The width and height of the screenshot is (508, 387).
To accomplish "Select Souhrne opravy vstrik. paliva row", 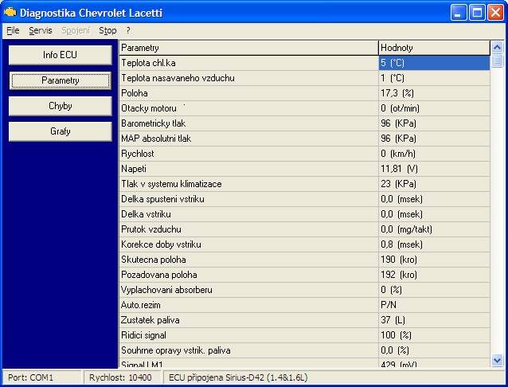I will point(304,350).
